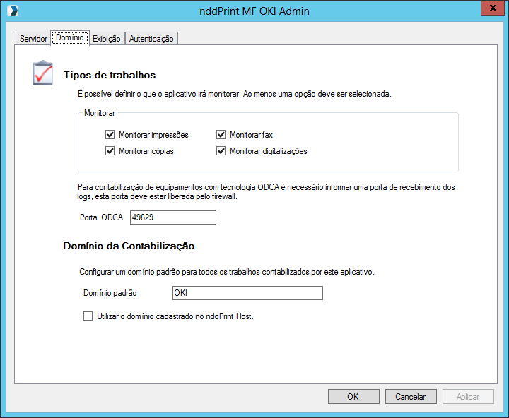Open the Exibição tab
The width and height of the screenshot is (509, 418).
pos(107,39)
